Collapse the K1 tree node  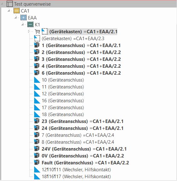point(23,24)
